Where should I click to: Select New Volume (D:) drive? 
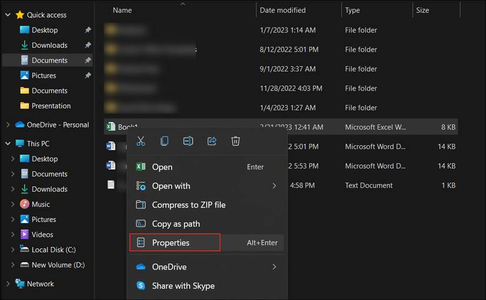click(x=58, y=265)
